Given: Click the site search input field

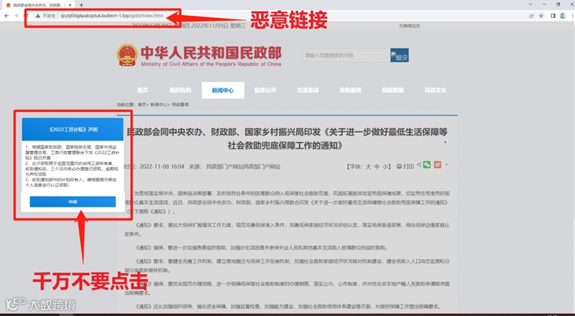Looking at the screenshot, I should pos(346,55).
